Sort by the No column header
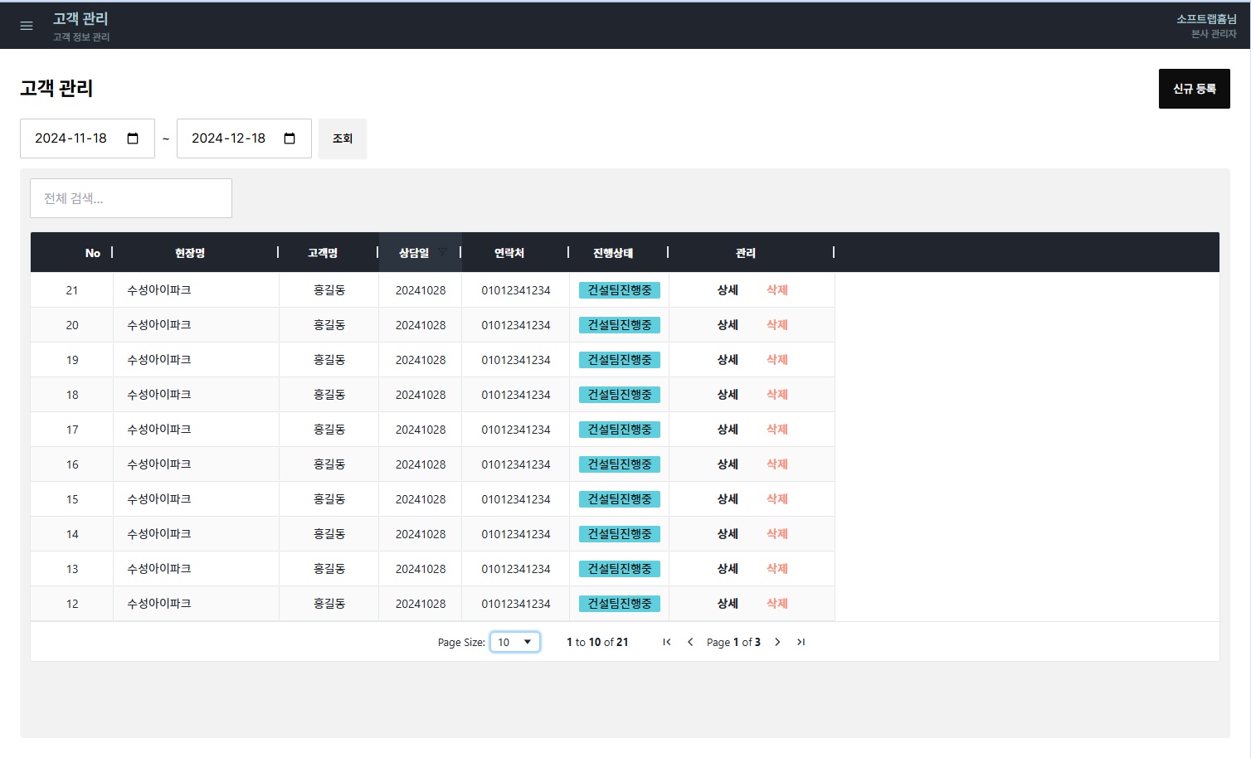The height and width of the screenshot is (758, 1251). tap(72, 252)
